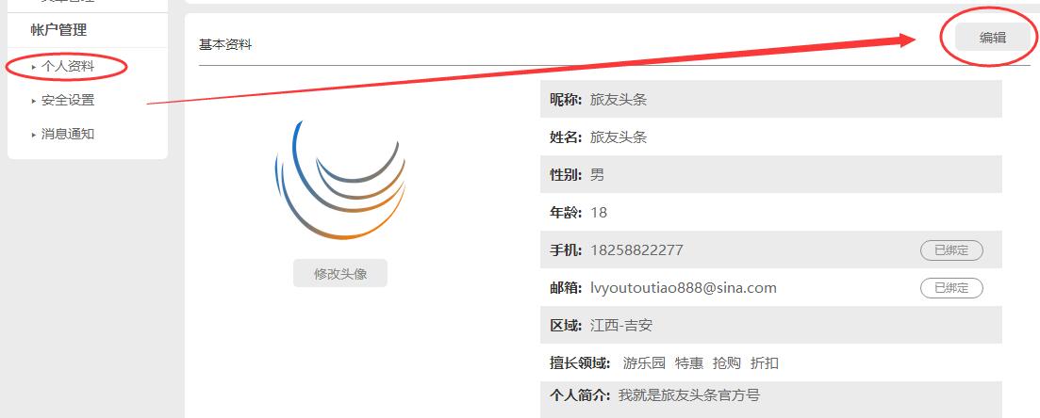Viewport: 1040px width, 418px height.
Task: Open 个人资料 in the sidebar
Action: coord(68,67)
